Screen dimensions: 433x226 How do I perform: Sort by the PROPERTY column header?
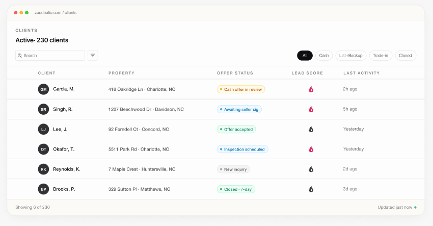pyautogui.click(x=121, y=73)
